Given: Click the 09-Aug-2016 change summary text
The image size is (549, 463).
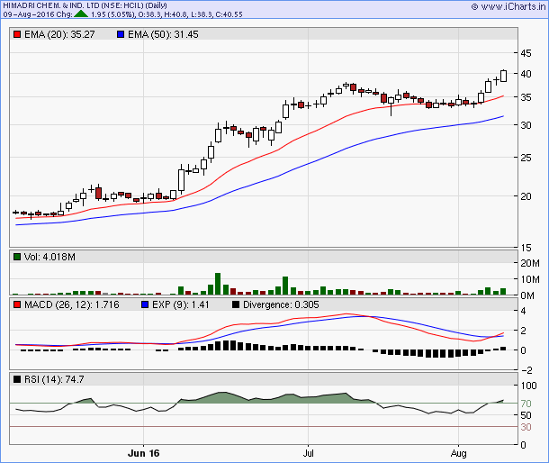Looking at the screenshot, I should pyautogui.click(x=122, y=14).
